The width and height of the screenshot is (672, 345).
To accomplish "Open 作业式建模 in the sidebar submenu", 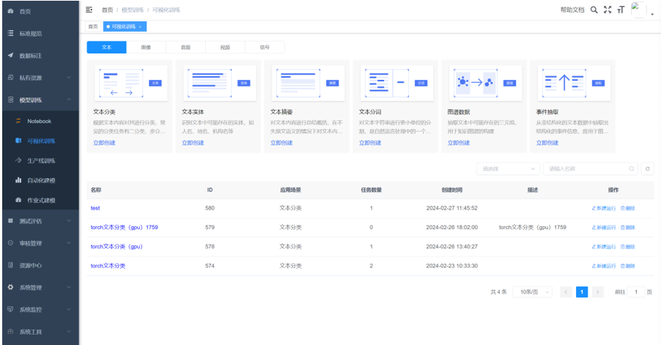I will coord(41,200).
